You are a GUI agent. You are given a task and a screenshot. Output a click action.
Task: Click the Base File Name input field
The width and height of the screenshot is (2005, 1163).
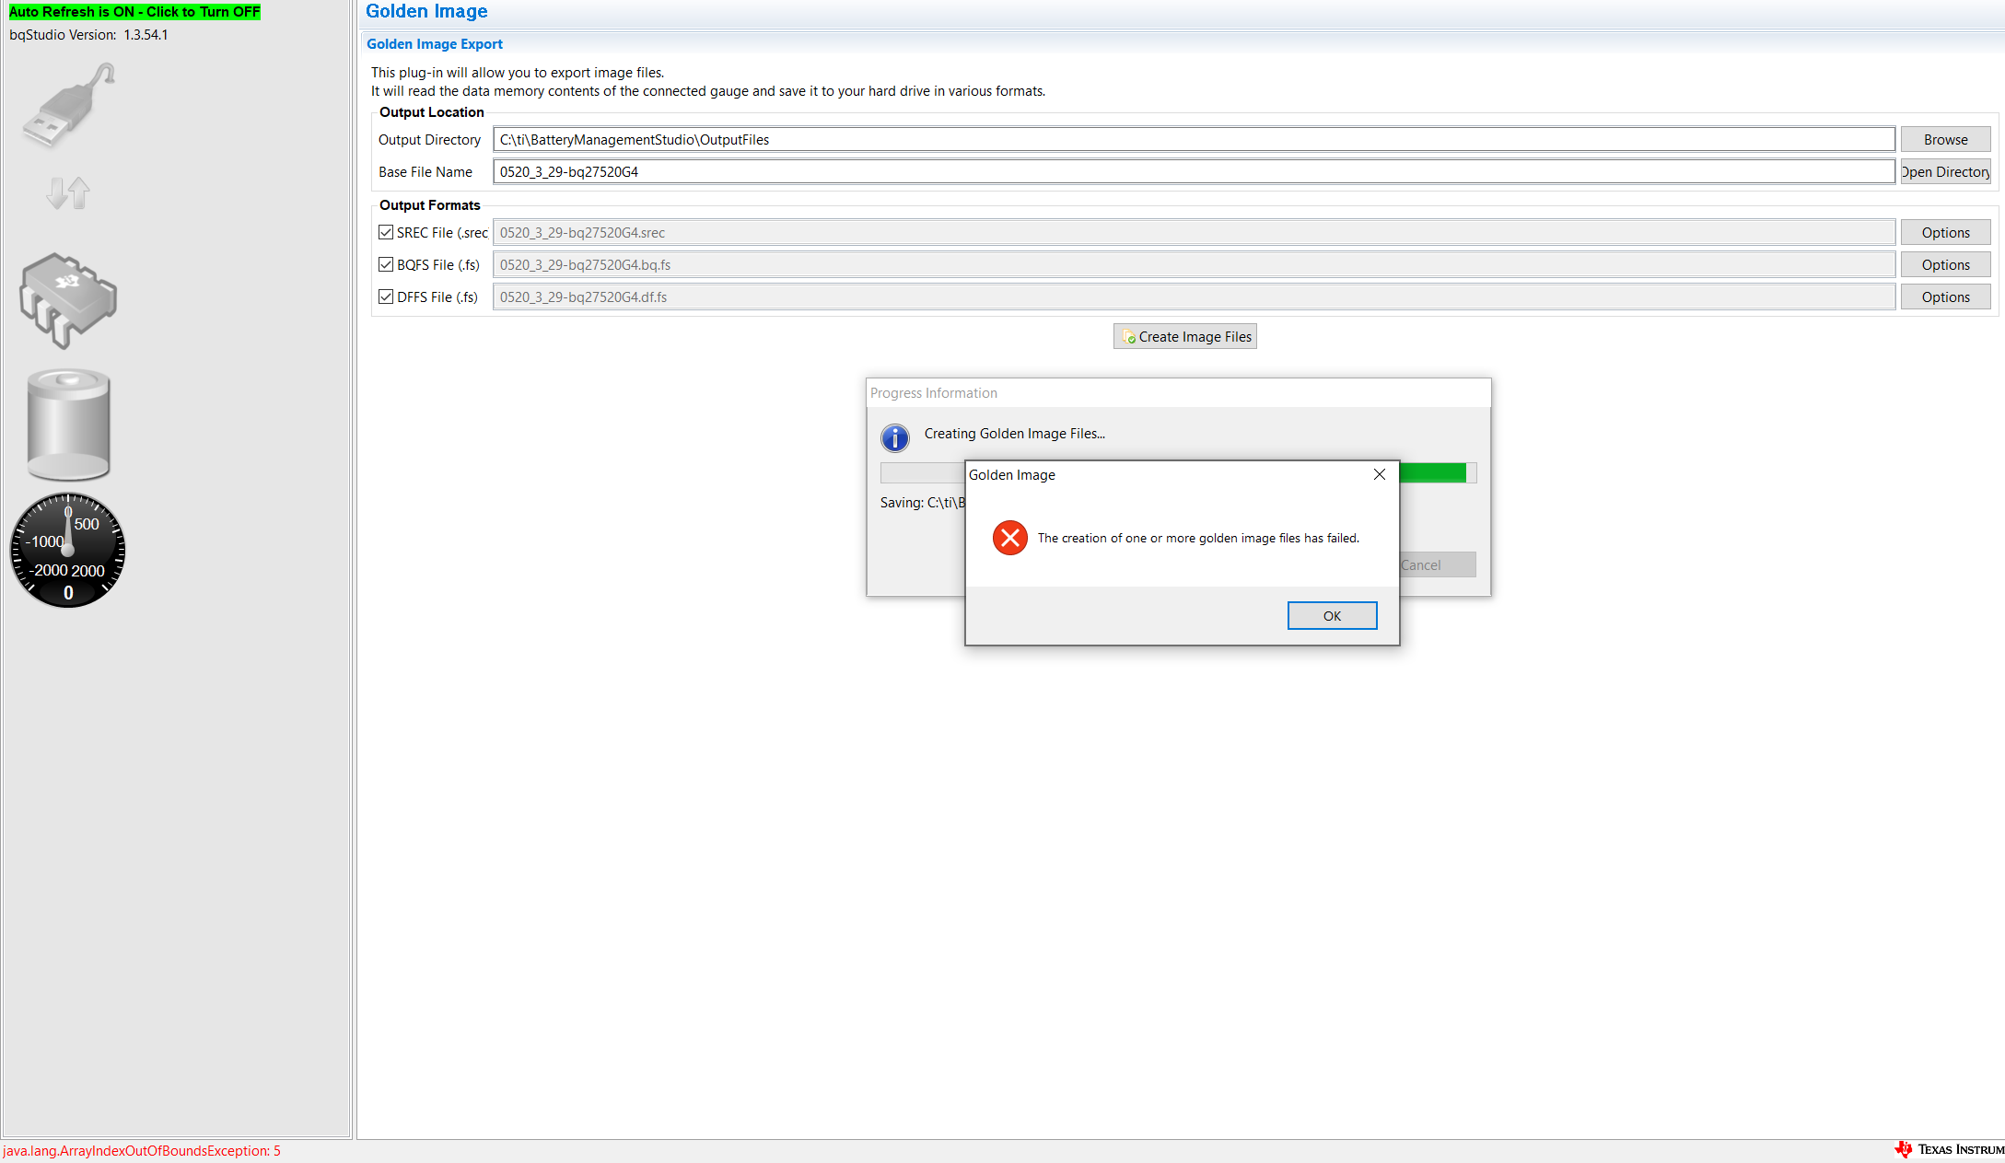click(1193, 171)
